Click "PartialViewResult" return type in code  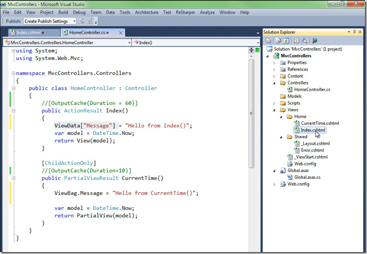91,178
